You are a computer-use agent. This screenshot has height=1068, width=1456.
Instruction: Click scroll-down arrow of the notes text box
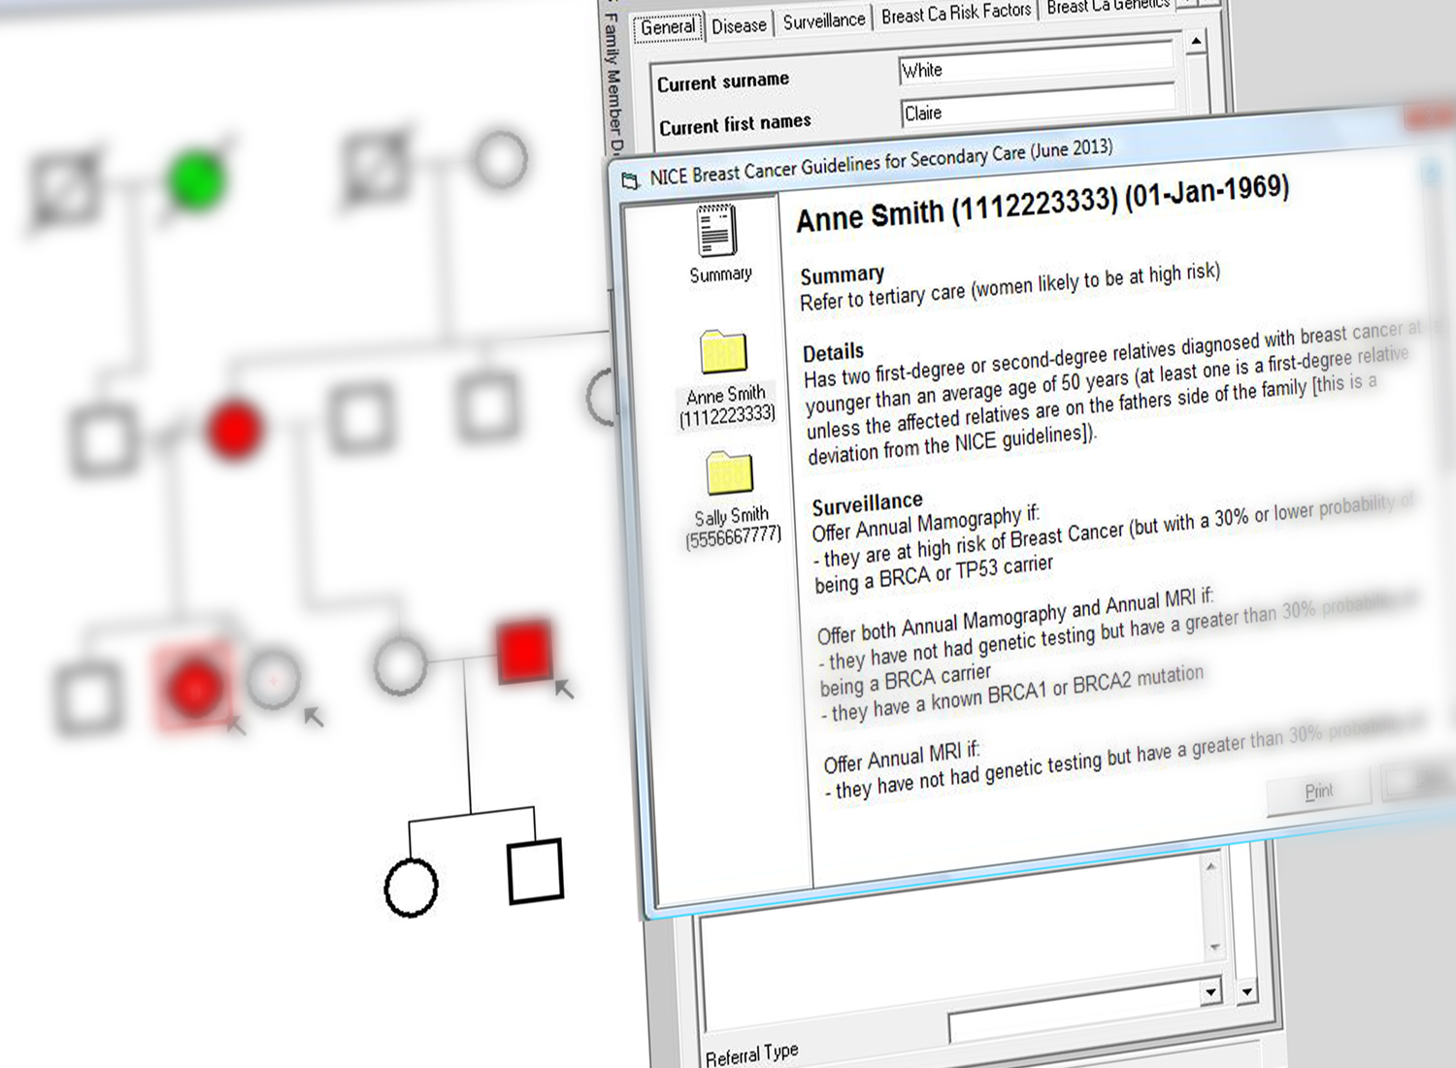tap(1214, 947)
